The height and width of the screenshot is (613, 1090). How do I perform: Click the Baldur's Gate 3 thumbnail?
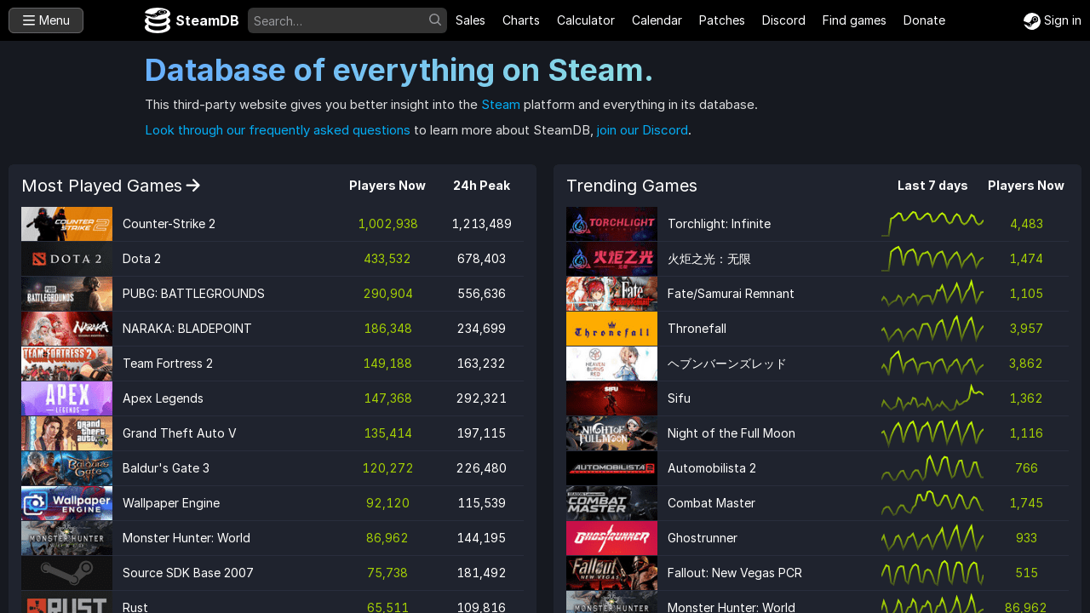[x=66, y=468]
